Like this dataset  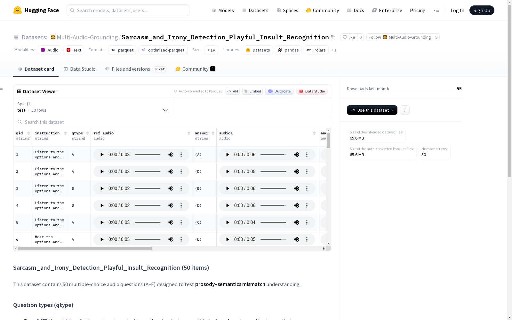coord(349,37)
